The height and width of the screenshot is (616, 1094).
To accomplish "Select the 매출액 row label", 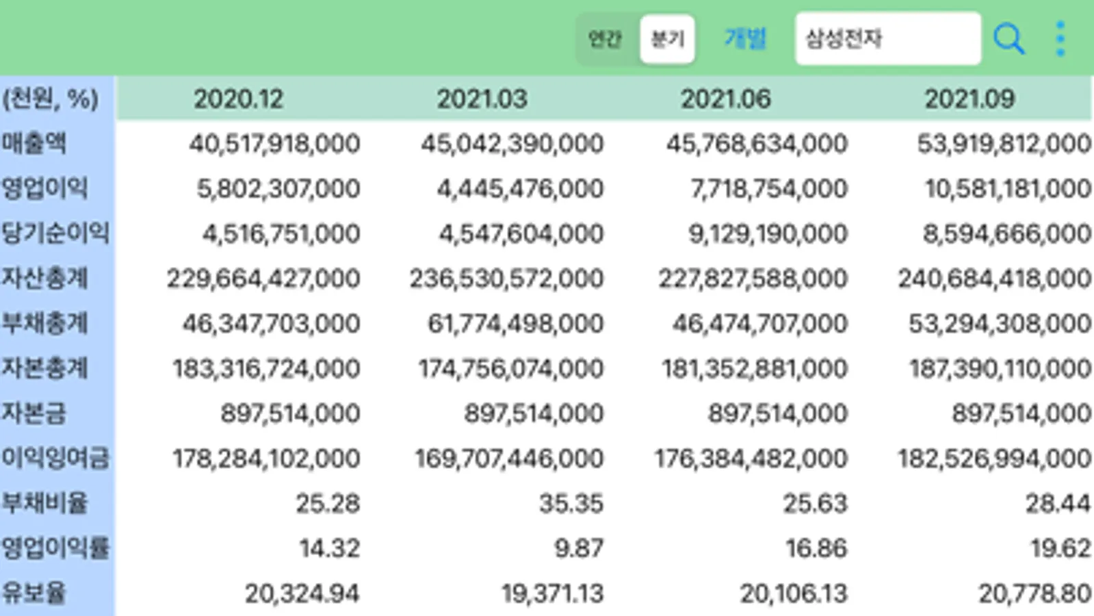I will click(34, 144).
